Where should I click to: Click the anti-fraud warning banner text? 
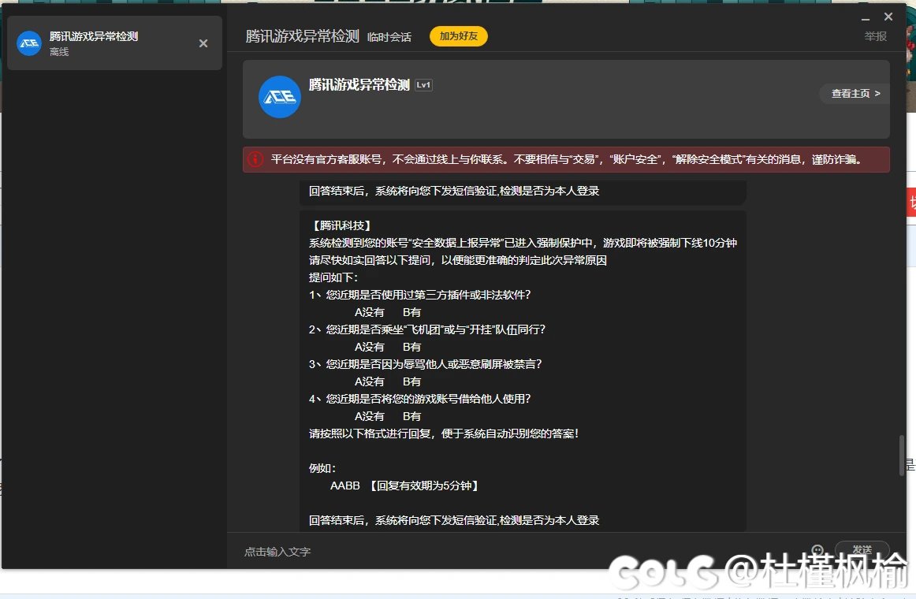[x=567, y=159]
